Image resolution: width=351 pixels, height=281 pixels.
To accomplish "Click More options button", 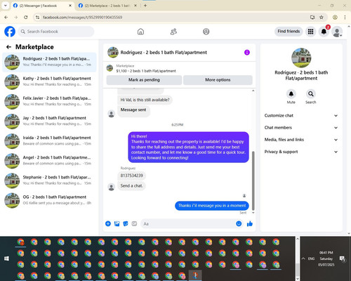I will tap(218, 80).
